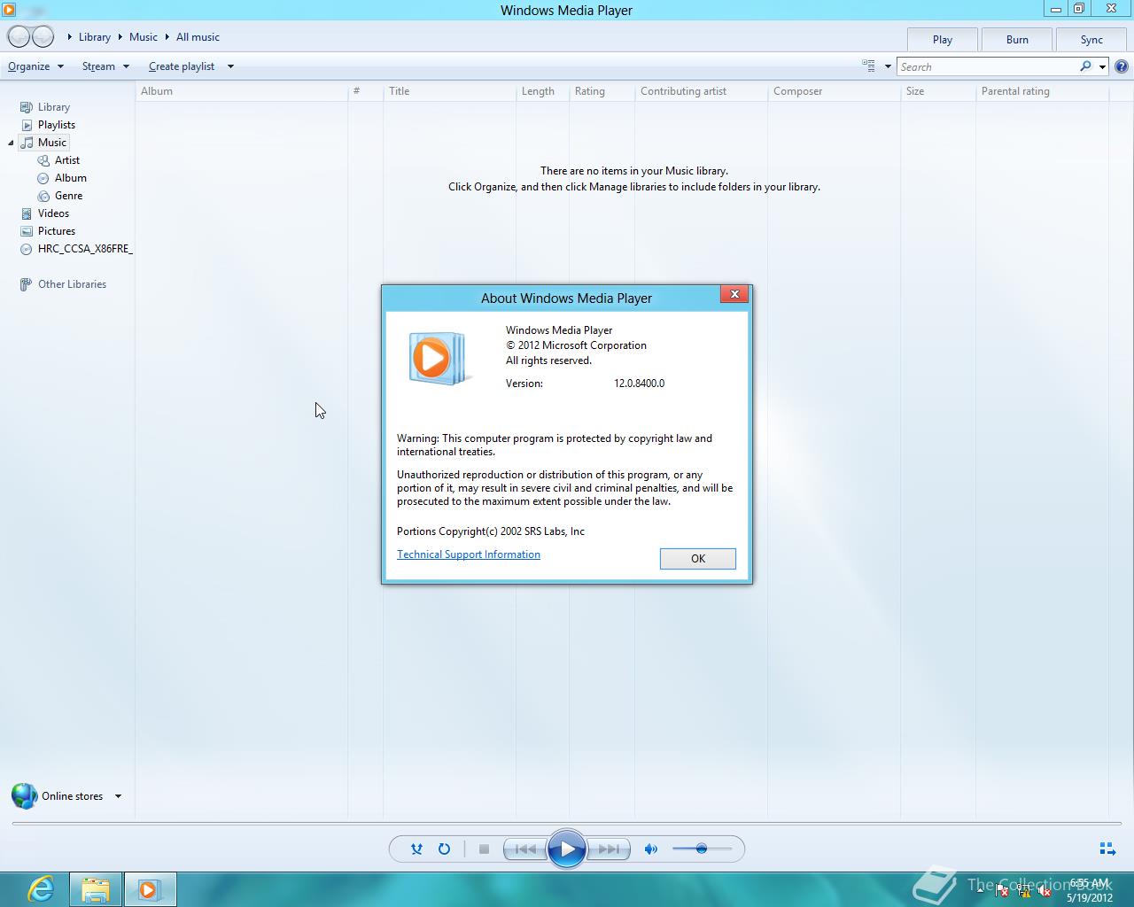
Task: Click the View options icon
Action: (x=869, y=66)
